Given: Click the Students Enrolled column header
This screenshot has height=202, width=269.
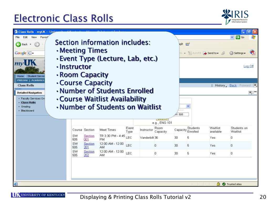Looking at the screenshot, I should point(194,130).
